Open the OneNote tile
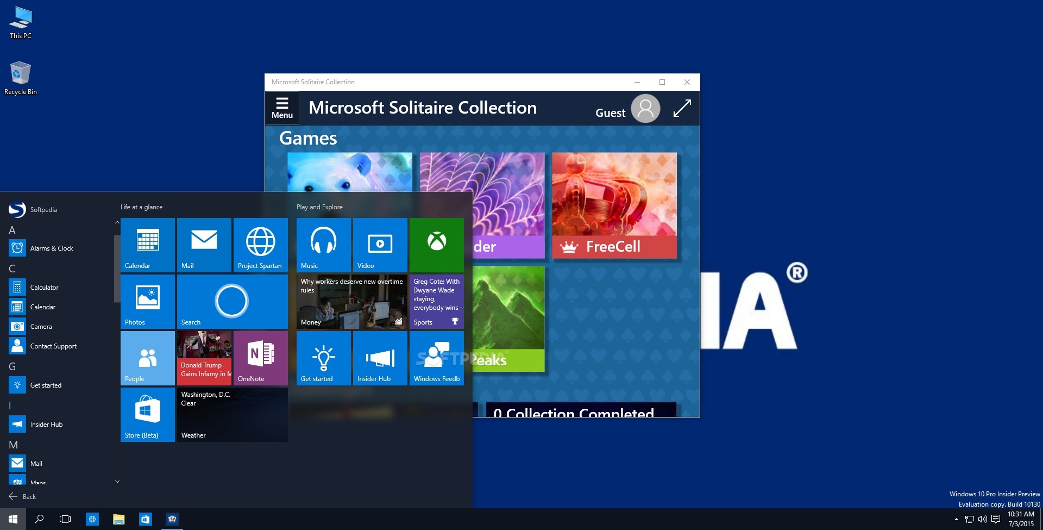 point(261,358)
